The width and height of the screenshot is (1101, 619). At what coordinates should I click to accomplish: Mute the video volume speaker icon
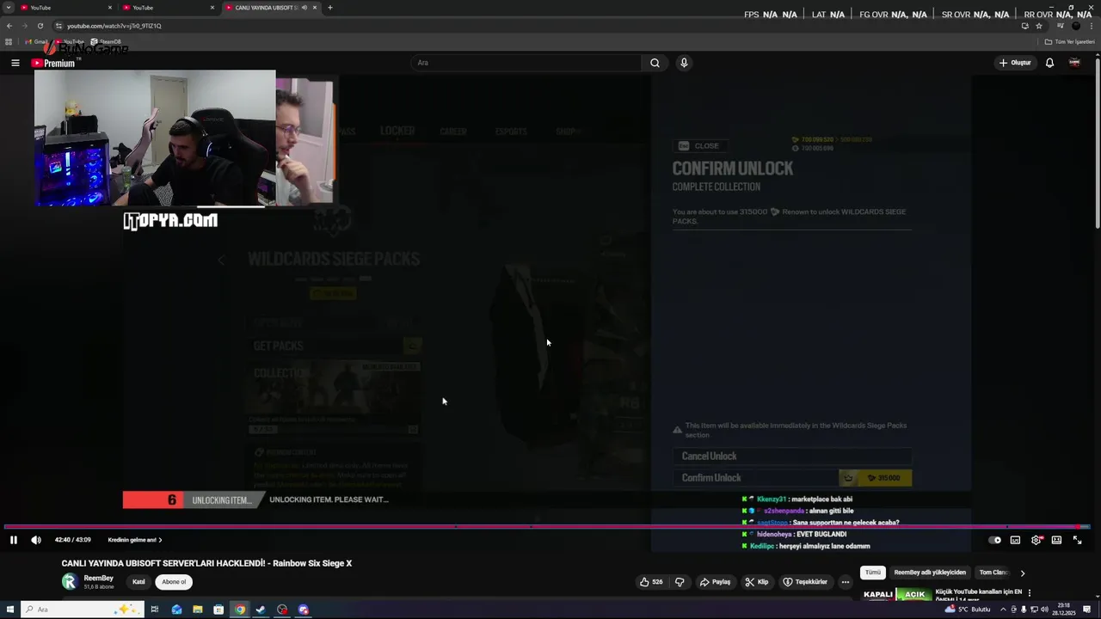[35, 540]
